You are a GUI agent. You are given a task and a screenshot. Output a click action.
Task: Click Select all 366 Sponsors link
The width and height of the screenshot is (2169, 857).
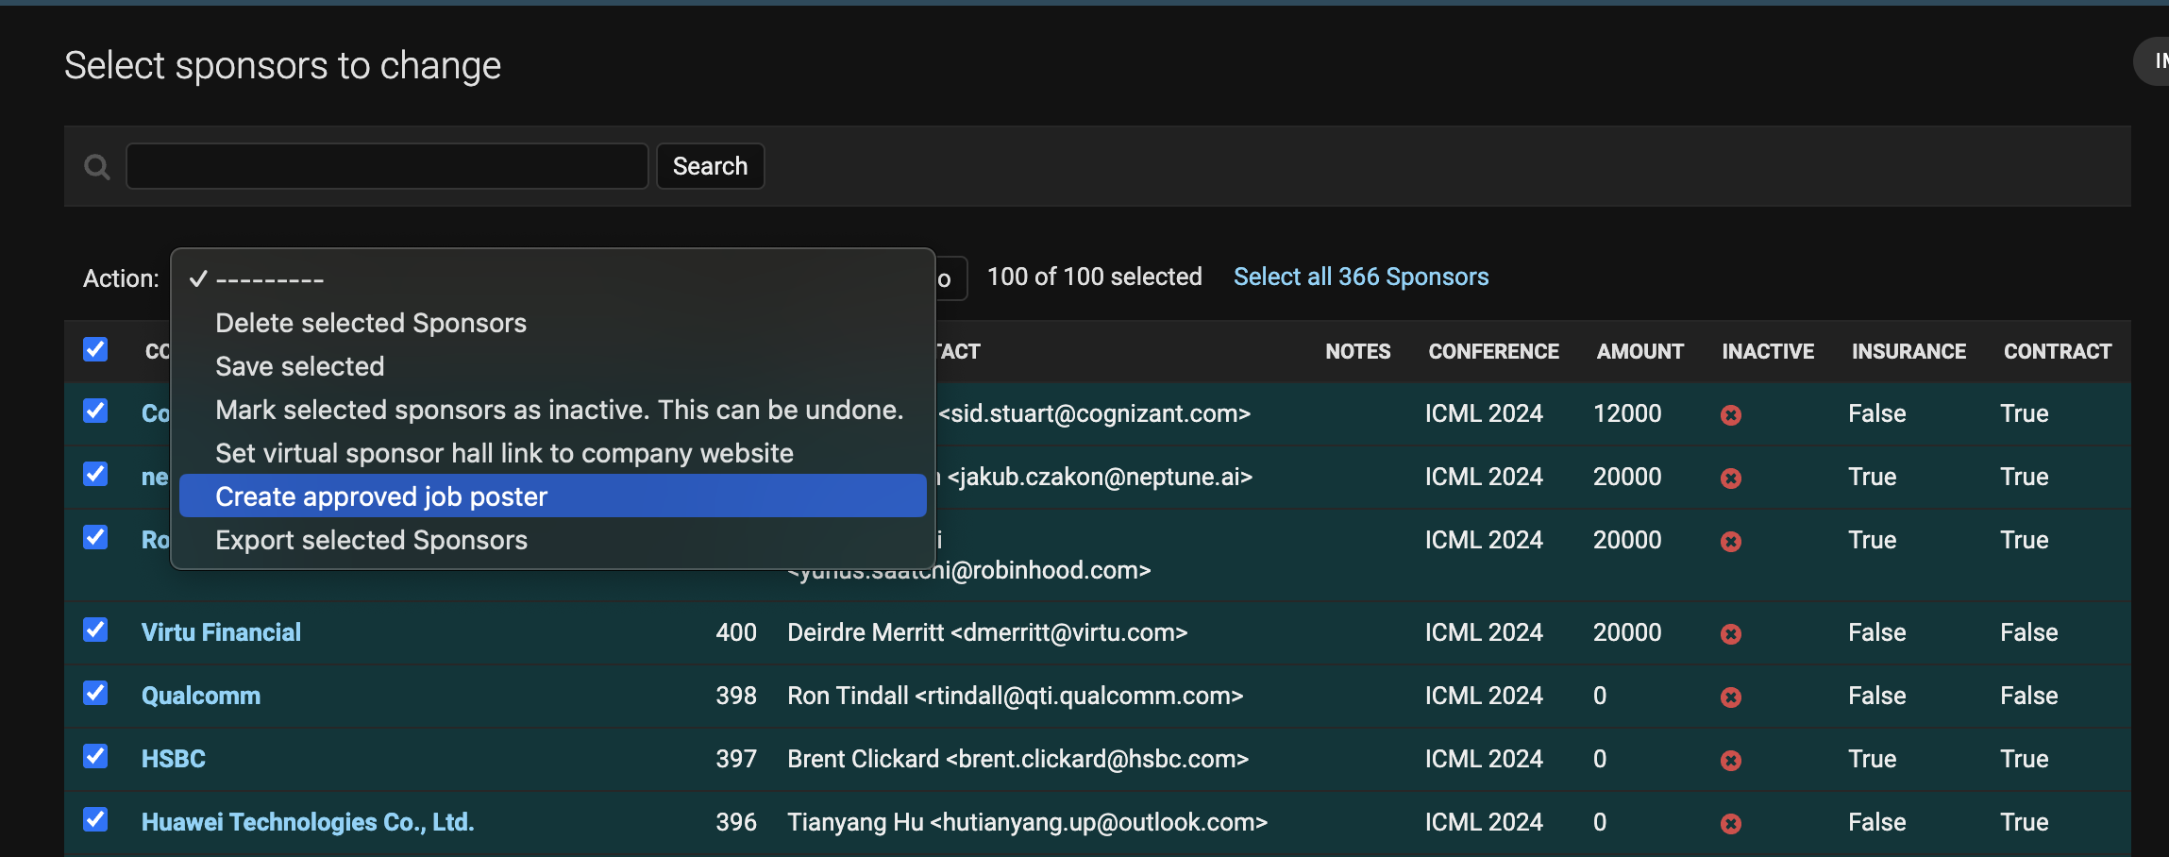click(x=1361, y=277)
